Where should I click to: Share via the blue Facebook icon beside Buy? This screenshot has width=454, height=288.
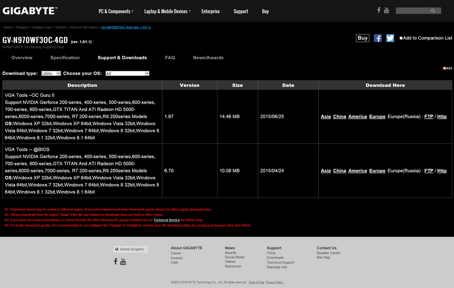tap(378, 38)
